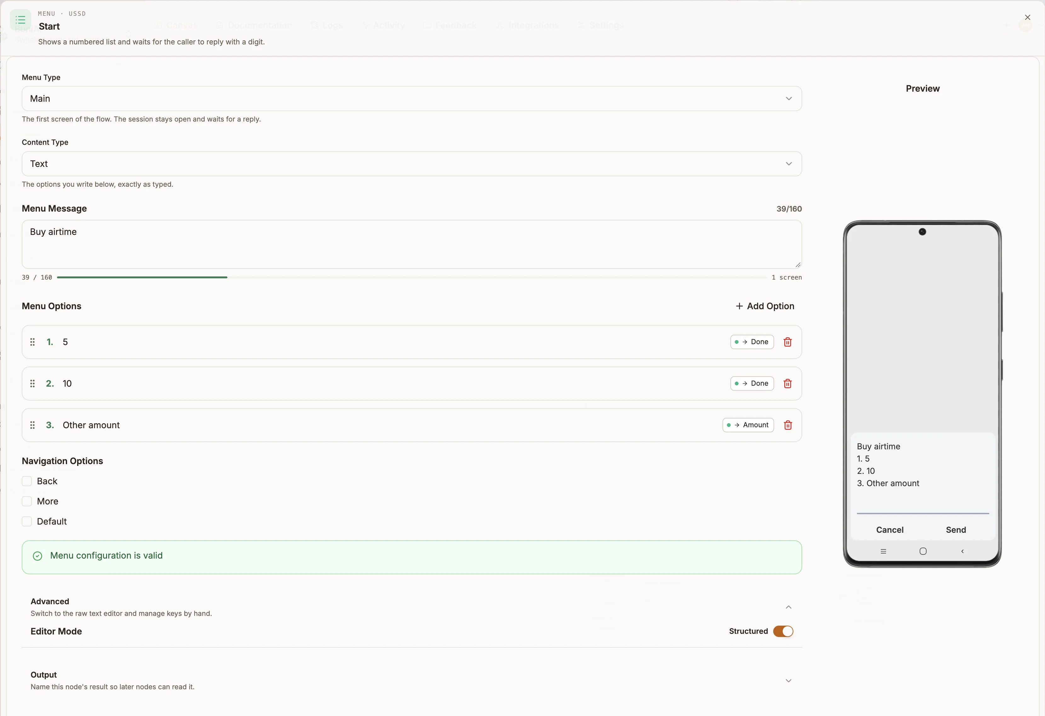Close the Start menu dialog
1045x716 pixels.
click(1027, 18)
